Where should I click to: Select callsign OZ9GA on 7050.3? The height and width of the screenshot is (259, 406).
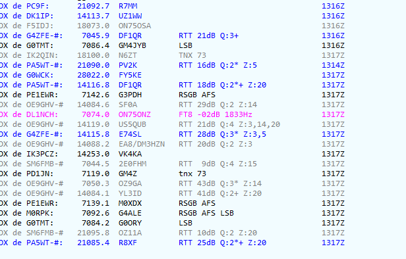[130, 183]
